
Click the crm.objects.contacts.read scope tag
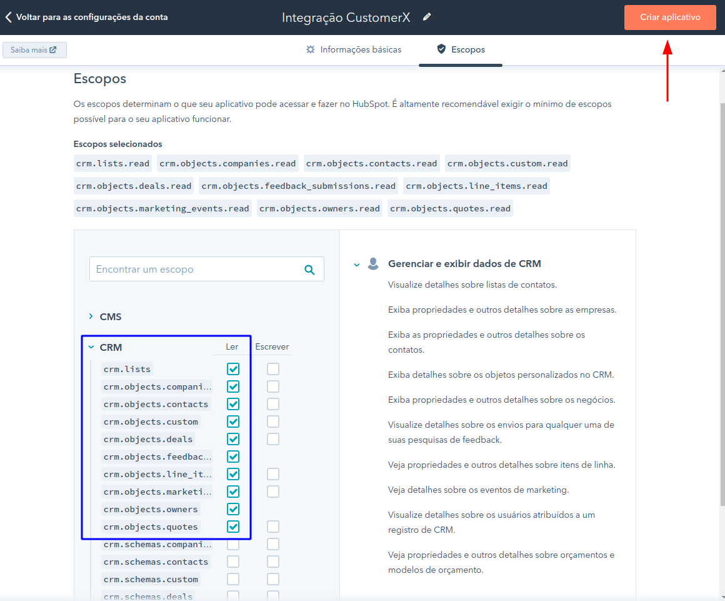coord(371,164)
